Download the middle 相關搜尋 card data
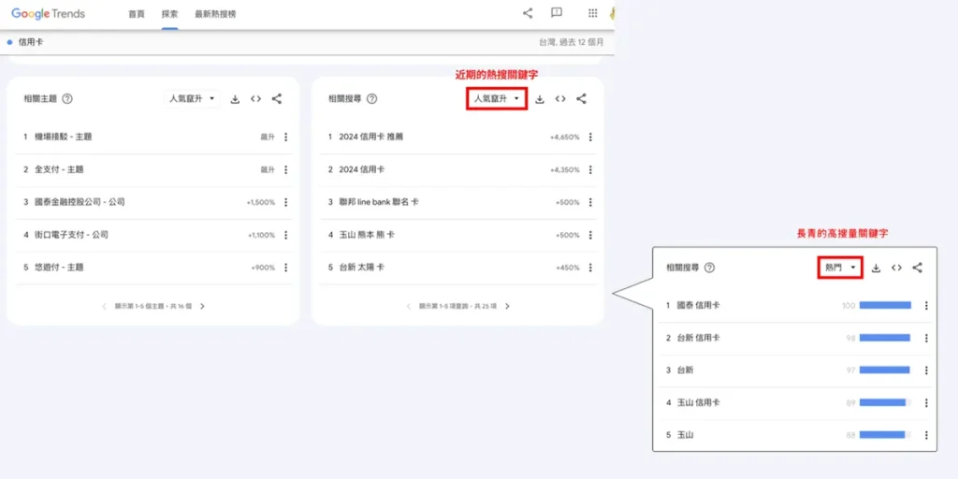Screen dimensions: 958x479 pos(540,99)
